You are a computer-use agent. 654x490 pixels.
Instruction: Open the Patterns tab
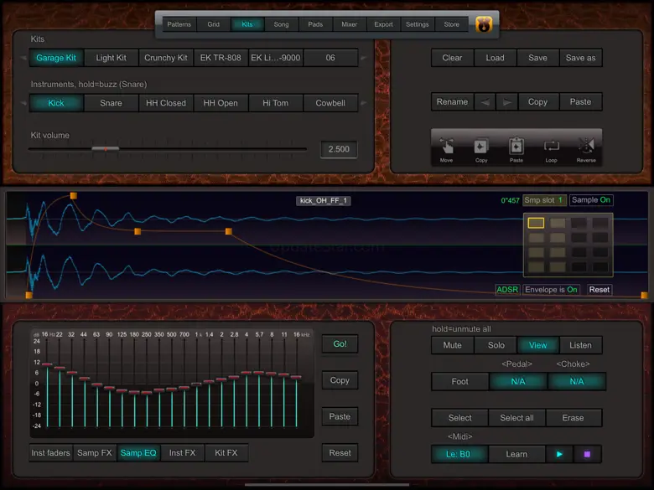pos(179,24)
